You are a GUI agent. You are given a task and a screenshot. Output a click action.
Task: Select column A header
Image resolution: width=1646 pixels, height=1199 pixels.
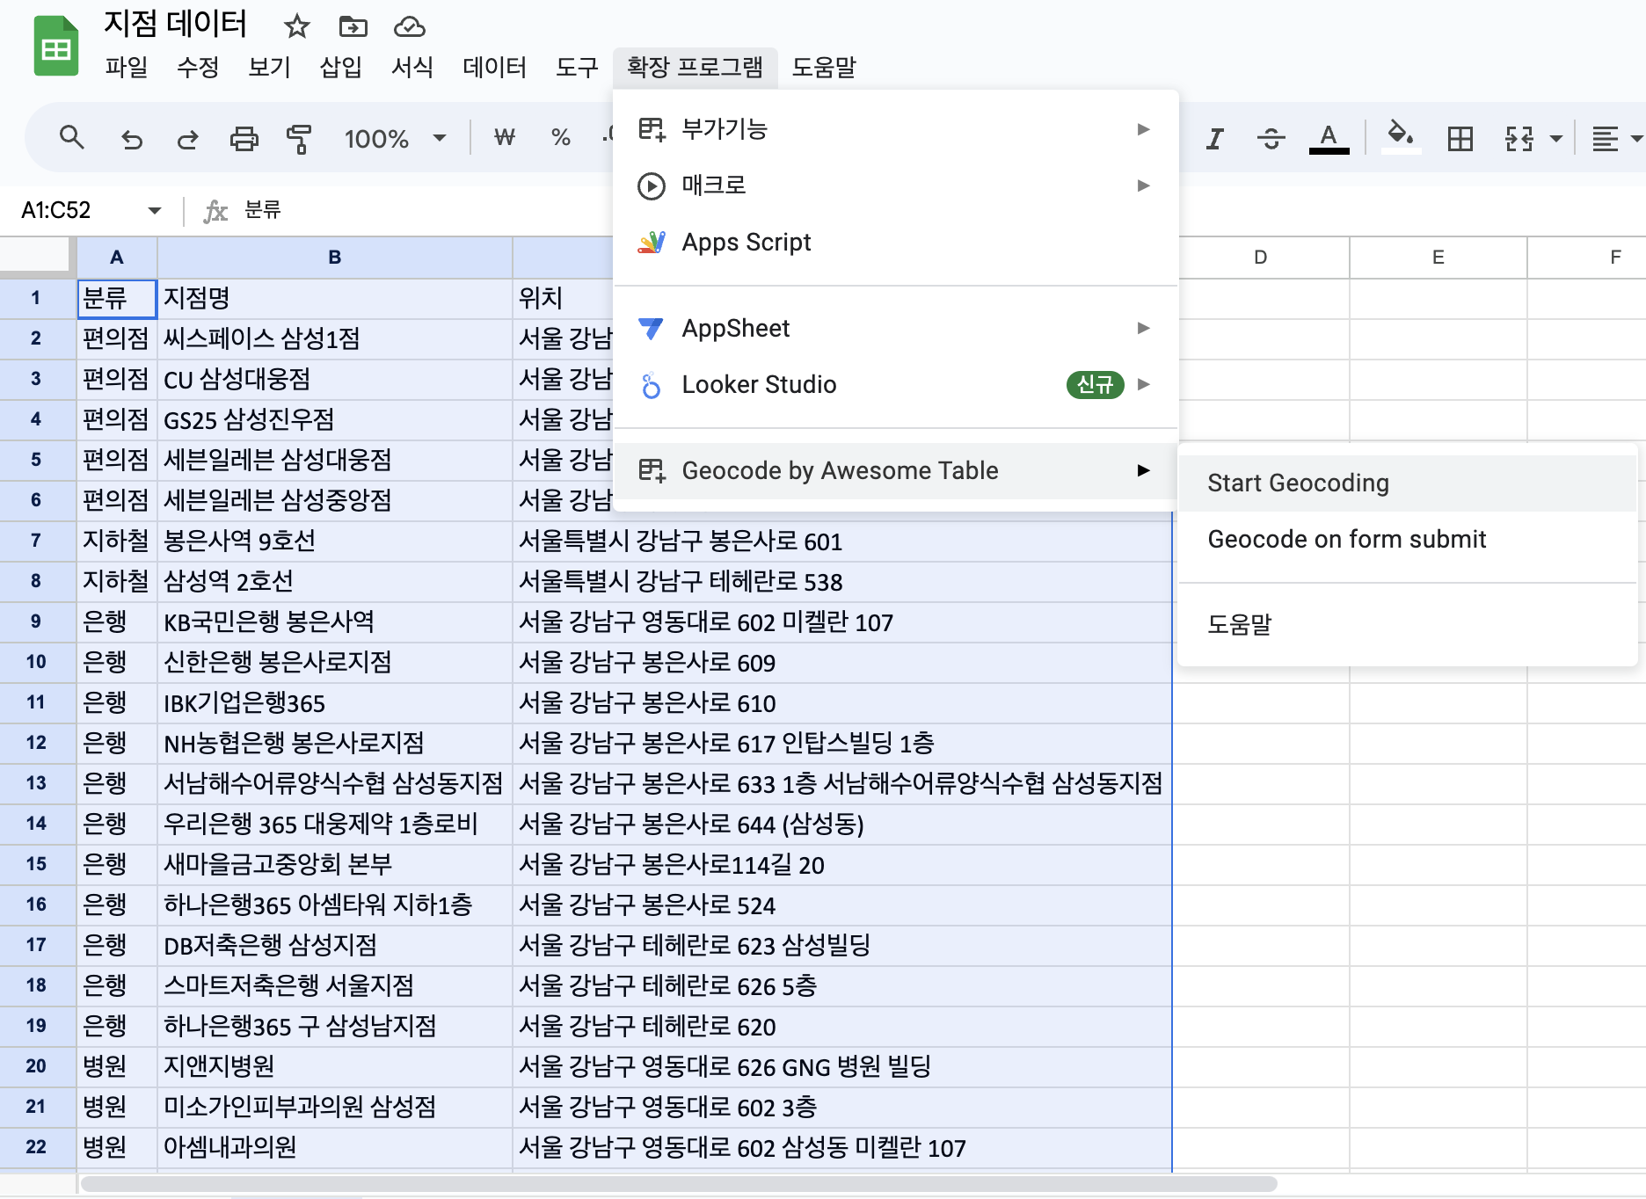coord(117,258)
